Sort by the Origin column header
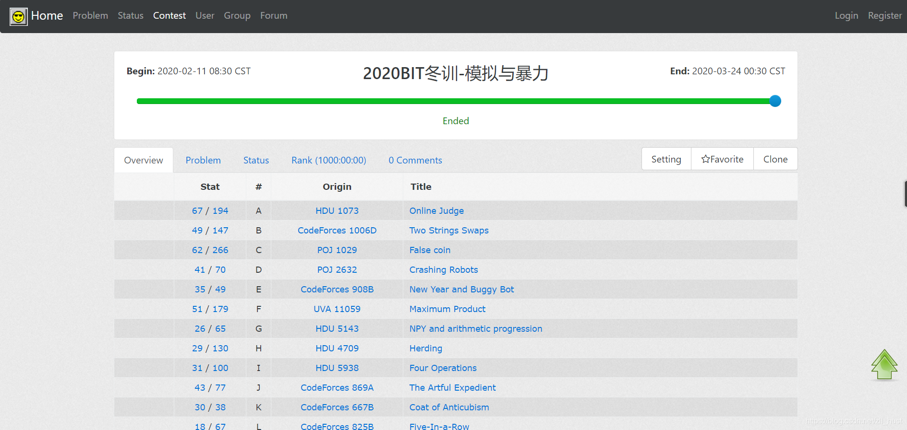Viewport: 907px width, 430px height. pos(337,186)
